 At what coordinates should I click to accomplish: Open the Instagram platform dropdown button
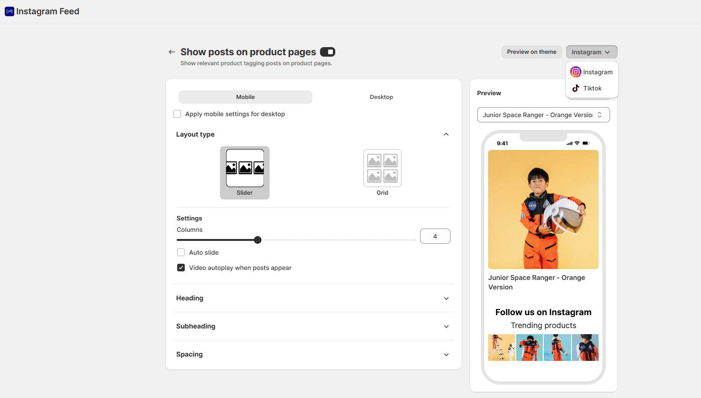tap(591, 52)
